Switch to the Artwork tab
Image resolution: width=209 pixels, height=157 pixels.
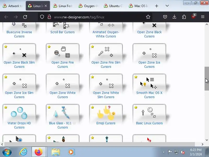pyautogui.click(x=13, y=6)
